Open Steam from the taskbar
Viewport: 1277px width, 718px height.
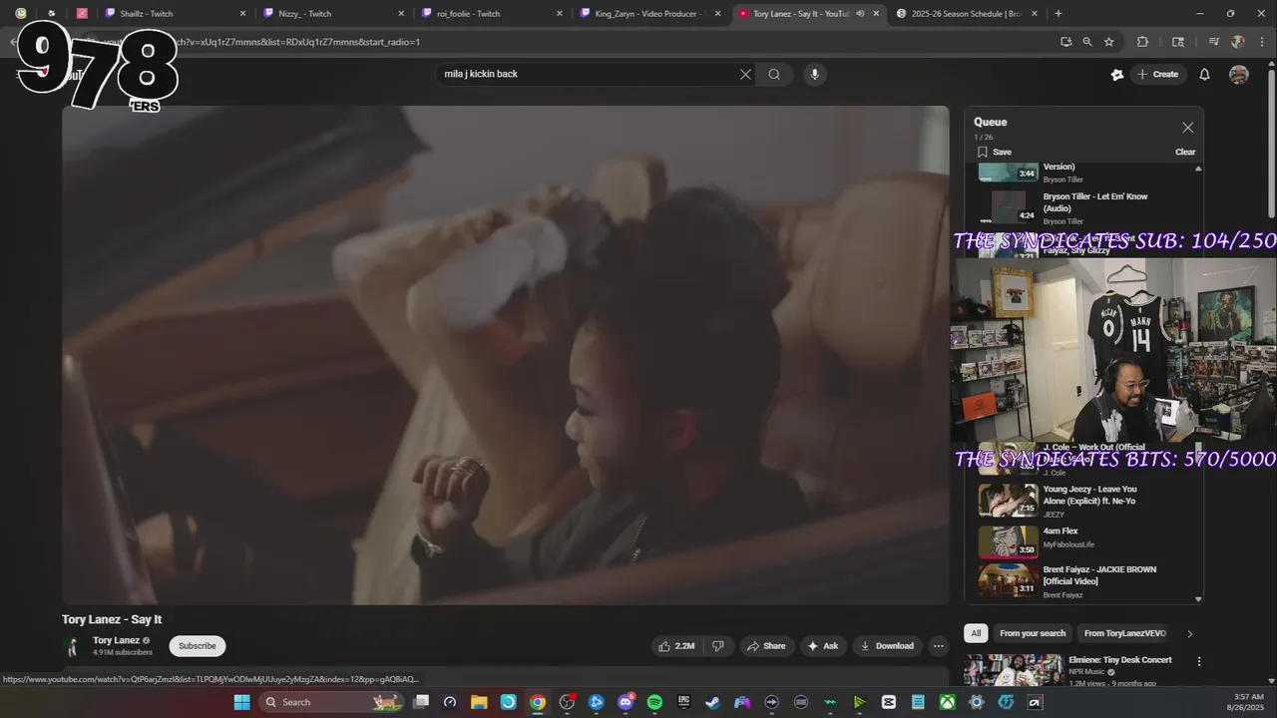coord(712,702)
